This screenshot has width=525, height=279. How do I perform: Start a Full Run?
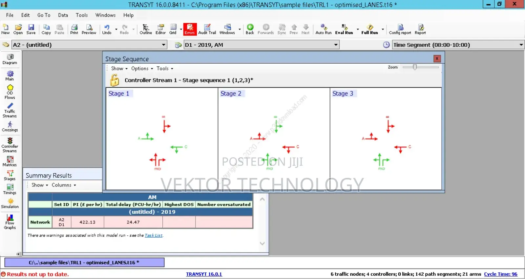(x=369, y=29)
